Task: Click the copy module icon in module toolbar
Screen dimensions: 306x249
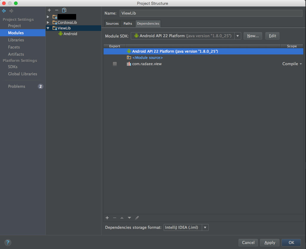Action: click(x=64, y=10)
